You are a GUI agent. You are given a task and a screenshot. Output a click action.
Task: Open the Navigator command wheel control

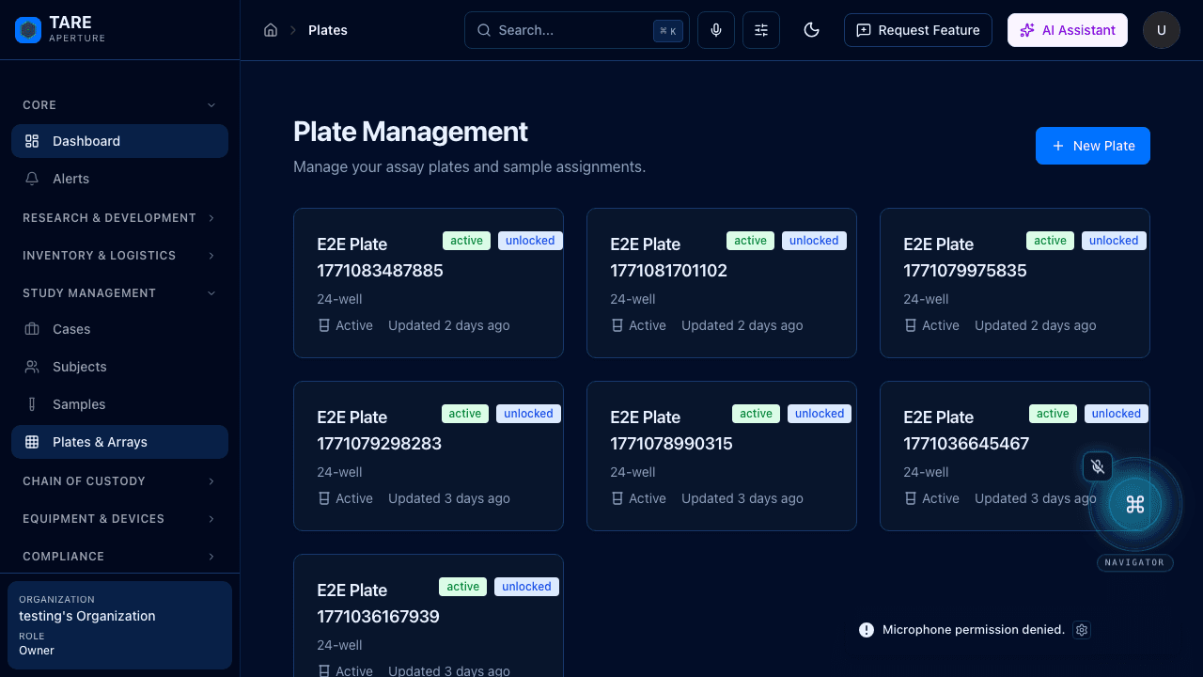click(x=1134, y=504)
